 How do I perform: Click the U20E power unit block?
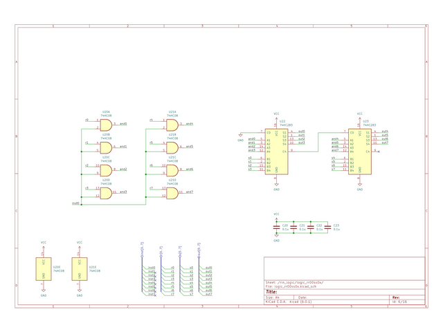(x=44, y=268)
